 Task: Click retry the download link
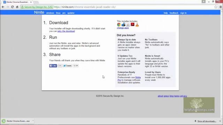point(66,31)
